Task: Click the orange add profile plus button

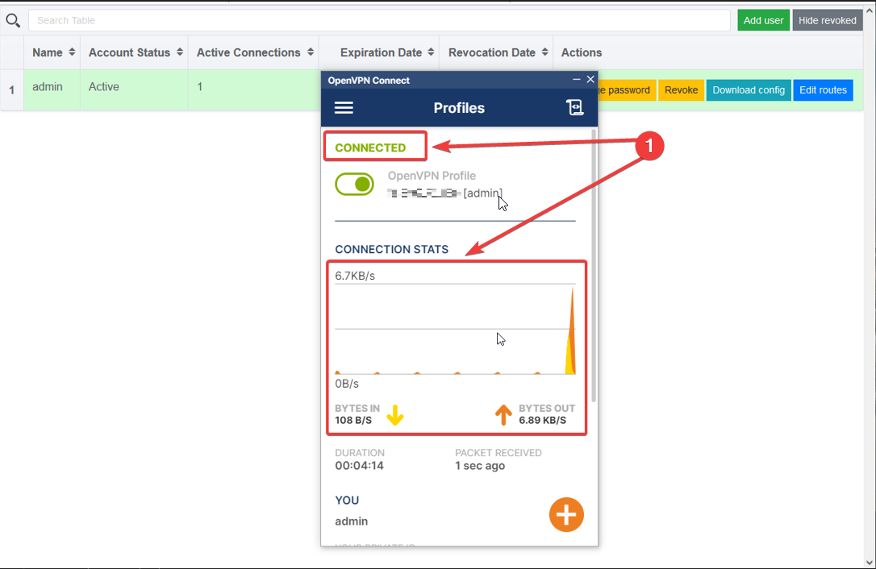Action: point(566,514)
